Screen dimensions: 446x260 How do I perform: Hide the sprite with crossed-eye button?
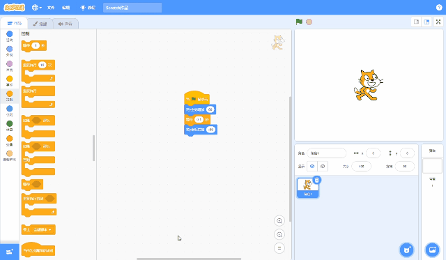(323, 167)
